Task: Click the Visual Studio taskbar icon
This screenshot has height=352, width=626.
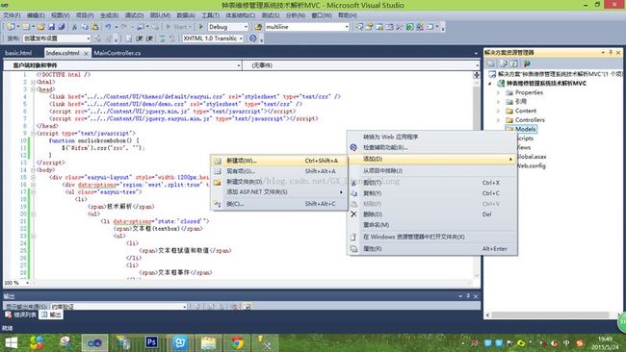Action: coord(94,342)
